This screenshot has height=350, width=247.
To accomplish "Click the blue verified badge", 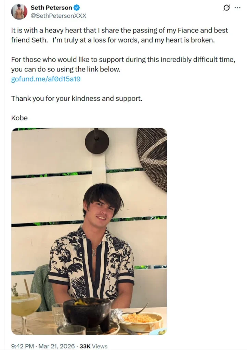I will pos(77,8).
